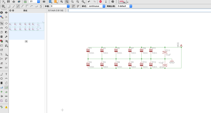This screenshot has width=211, height=113.
Task: Click the Show (eye) tool
Action: (6, 12)
